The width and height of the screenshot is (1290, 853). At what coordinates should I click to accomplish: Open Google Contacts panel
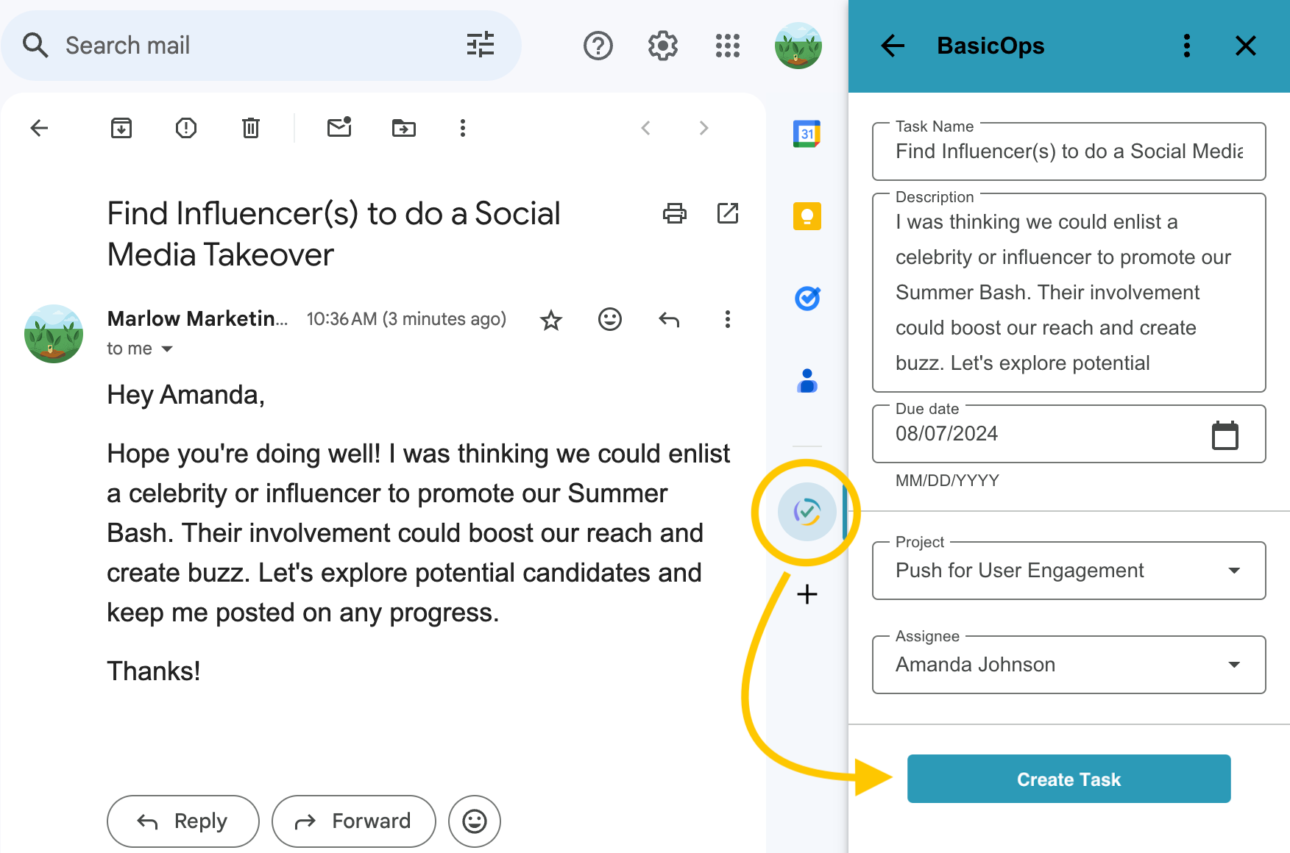(x=806, y=381)
